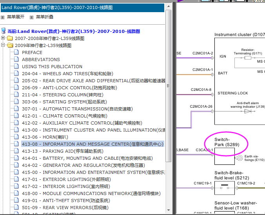Open 501-09 REAR VIEW MIRRORS diagram

click(x=65, y=208)
